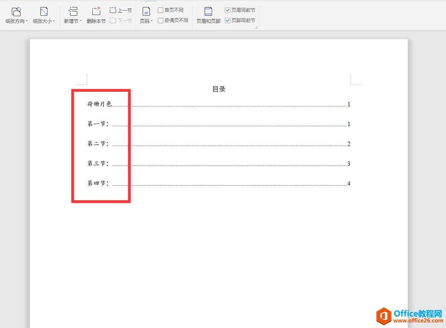The width and height of the screenshot is (446, 328).
Task: Uncheck the 页眉同前节 checkbox
Action: pos(227,10)
